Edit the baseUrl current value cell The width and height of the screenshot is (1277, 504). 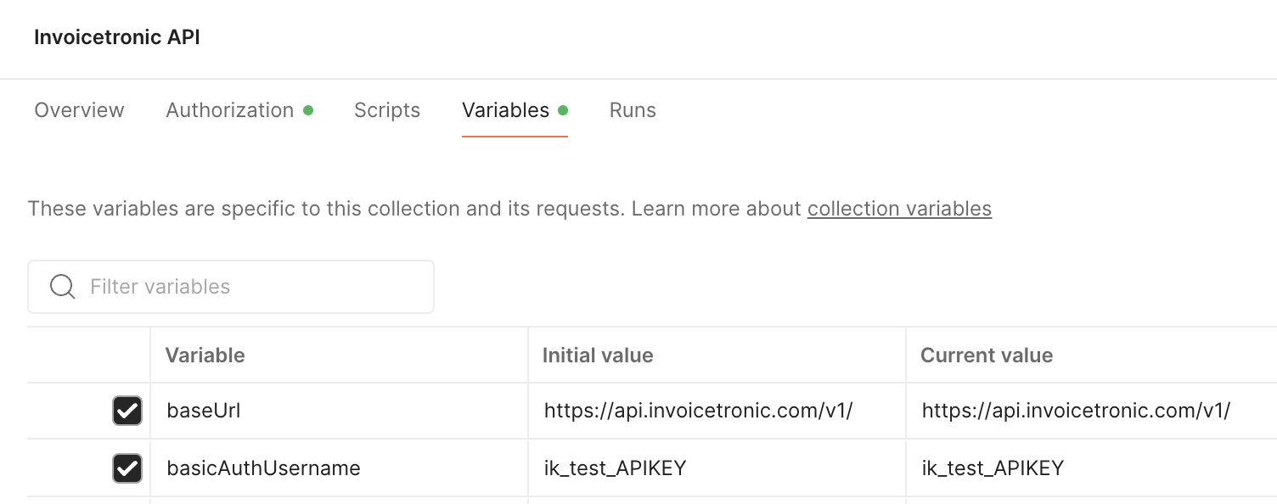[x=1076, y=412]
